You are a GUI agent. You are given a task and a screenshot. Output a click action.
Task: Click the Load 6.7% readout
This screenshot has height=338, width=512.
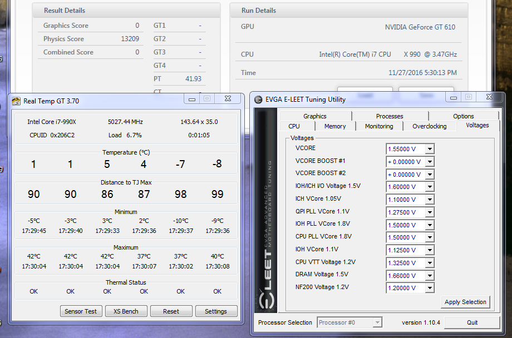(x=125, y=135)
